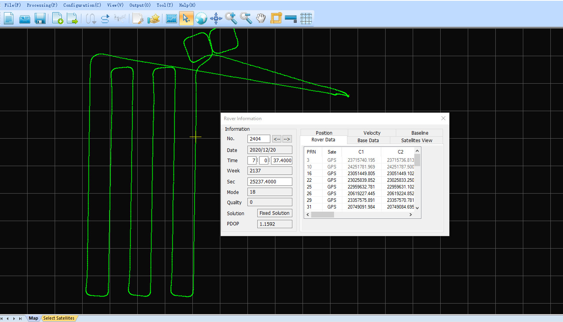
Task: Select the zoom out magnifier tool
Action: click(246, 18)
